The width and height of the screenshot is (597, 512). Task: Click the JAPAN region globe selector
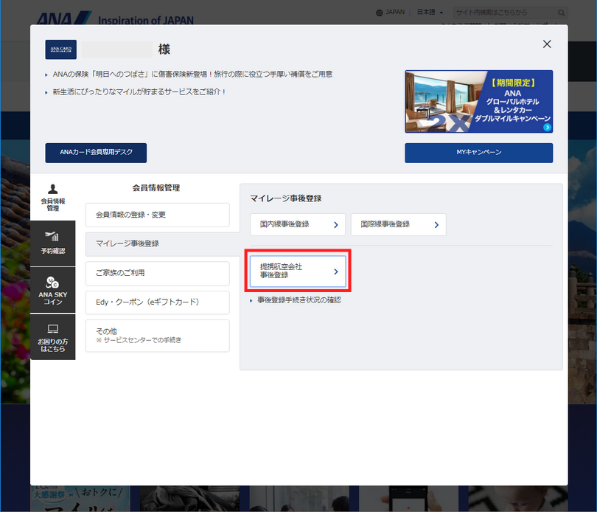390,13
